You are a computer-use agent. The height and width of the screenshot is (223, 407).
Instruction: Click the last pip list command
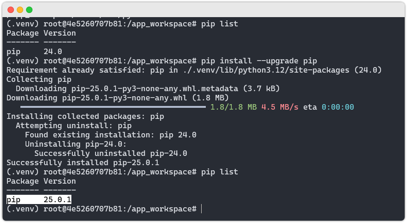click(220, 172)
